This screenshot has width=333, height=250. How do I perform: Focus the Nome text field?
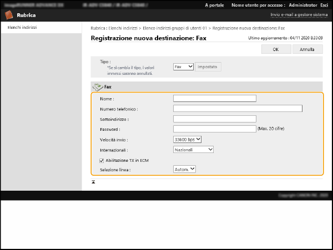[214, 99]
